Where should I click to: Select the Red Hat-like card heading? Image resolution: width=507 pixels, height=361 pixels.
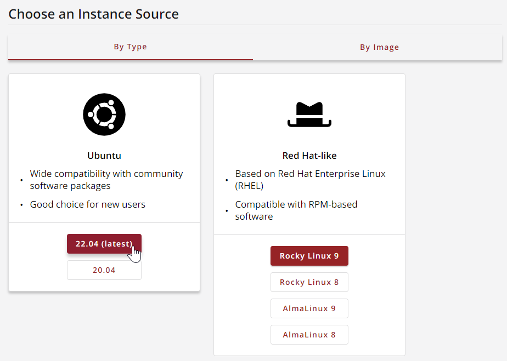pos(309,156)
